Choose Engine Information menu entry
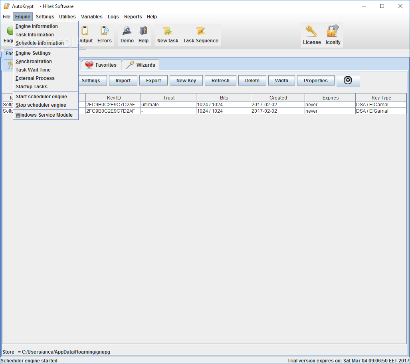410x364 pixels. [x=46, y=26]
